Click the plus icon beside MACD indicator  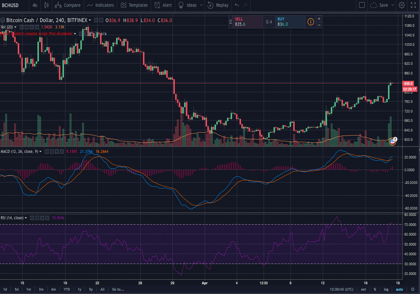[x=57, y=151]
